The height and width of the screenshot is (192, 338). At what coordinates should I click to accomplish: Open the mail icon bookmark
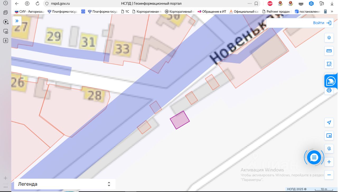pos(83,12)
